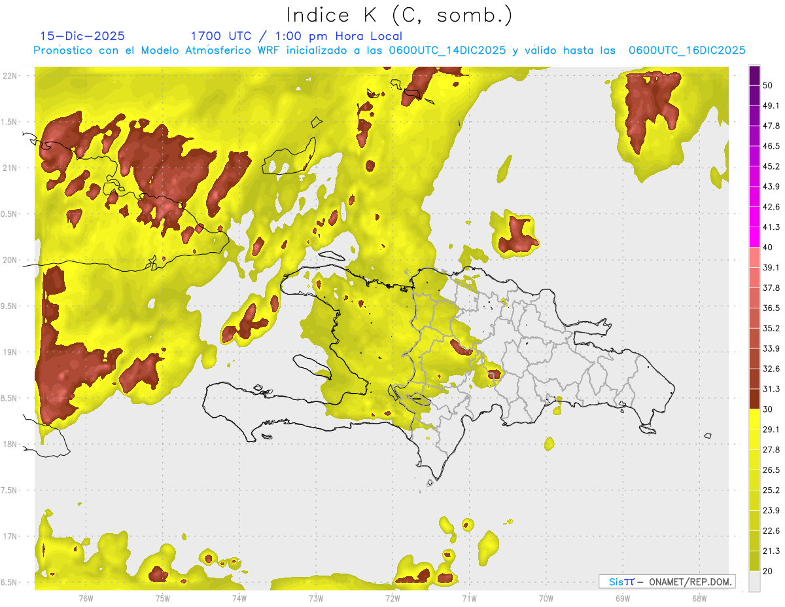This screenshot has width=785, height=607.
Task: Click the "23.9" color scale label
Action: click(x=771, y=510)
